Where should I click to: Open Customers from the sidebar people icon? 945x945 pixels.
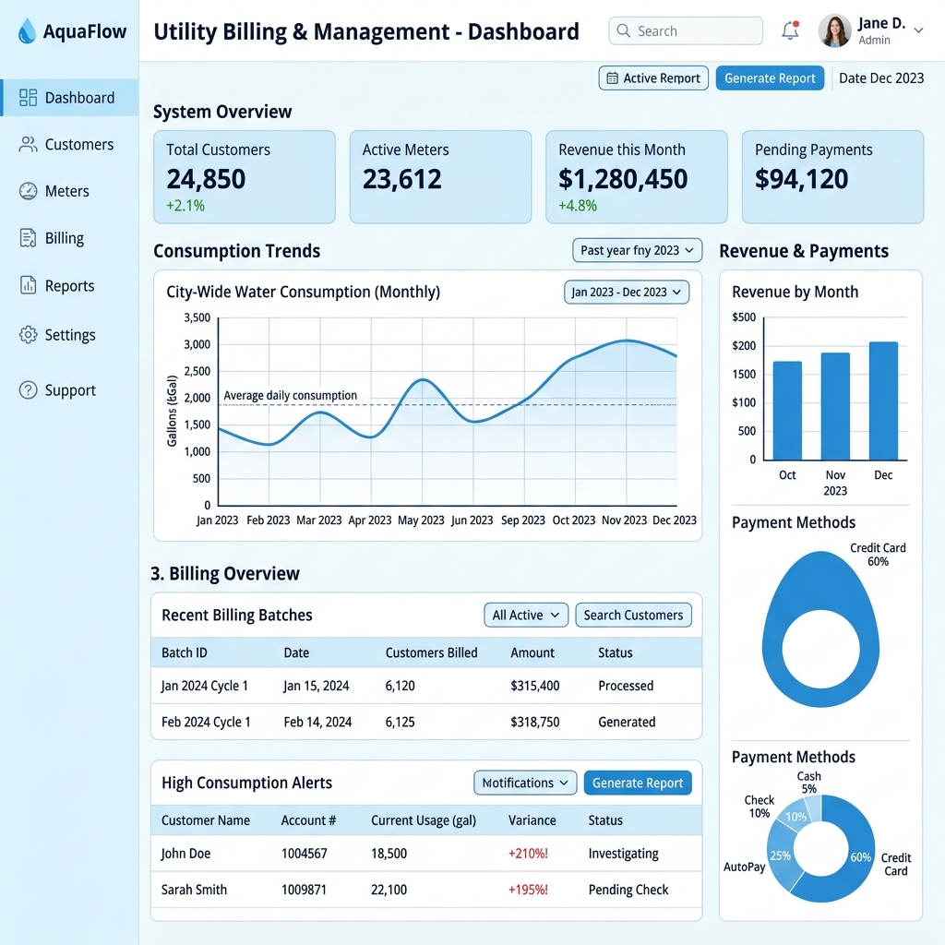(x=28, y=144)
